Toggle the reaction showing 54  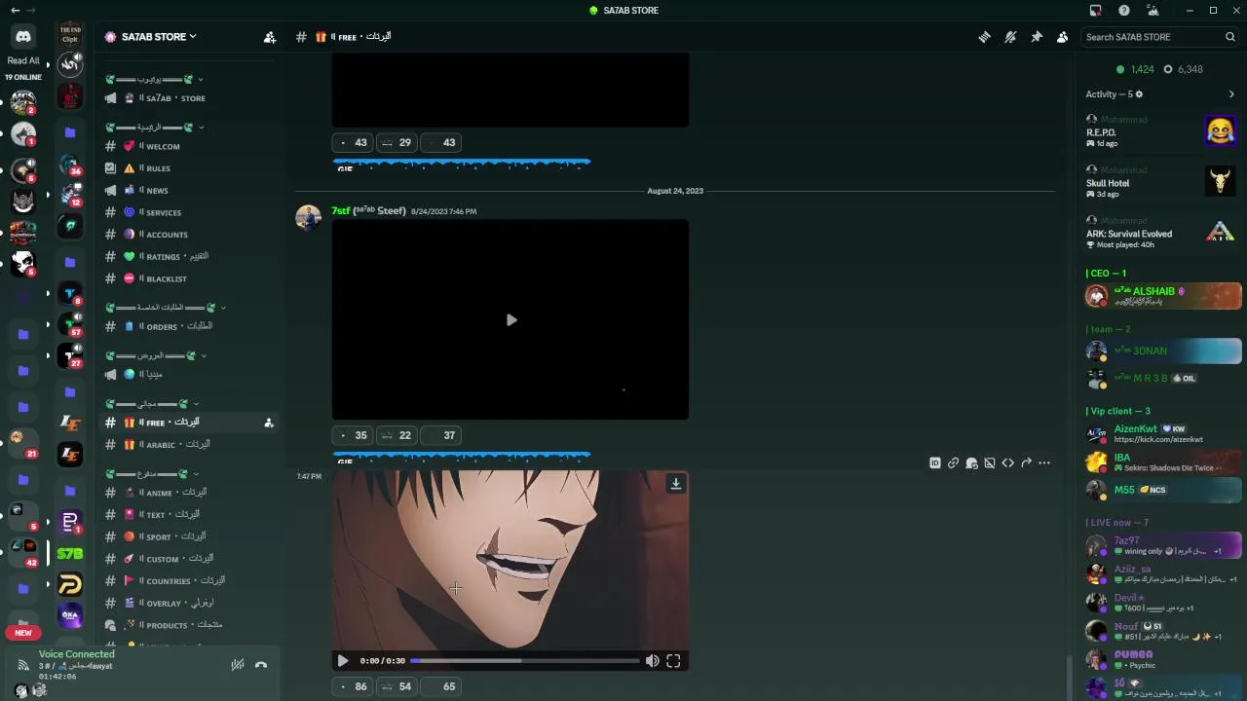click(397, 686)
